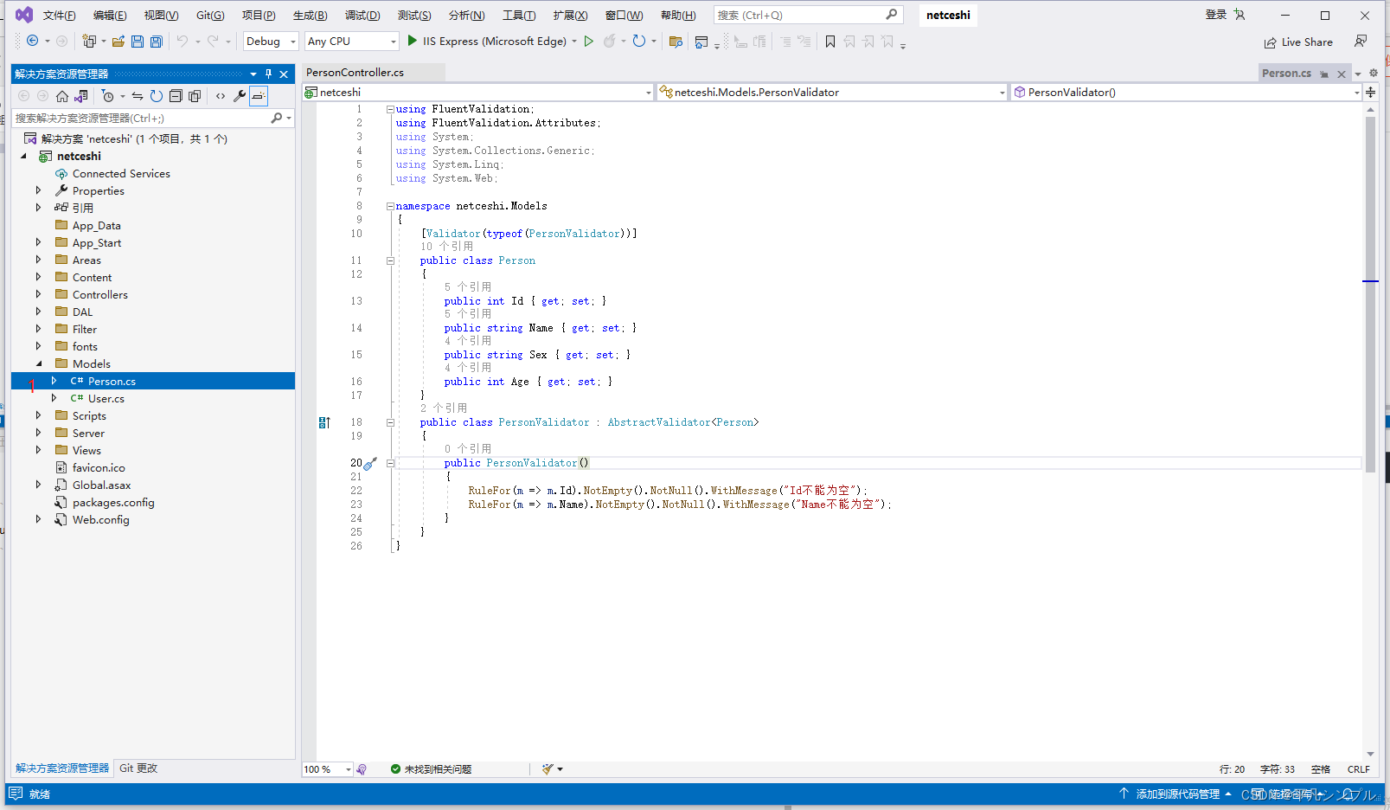Collapse the Models folder
1390x810 pixels.
(x=38, y=363)
